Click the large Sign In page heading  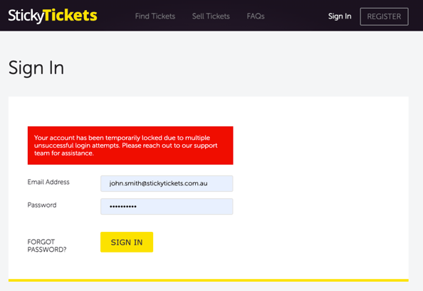click(36, 68)
